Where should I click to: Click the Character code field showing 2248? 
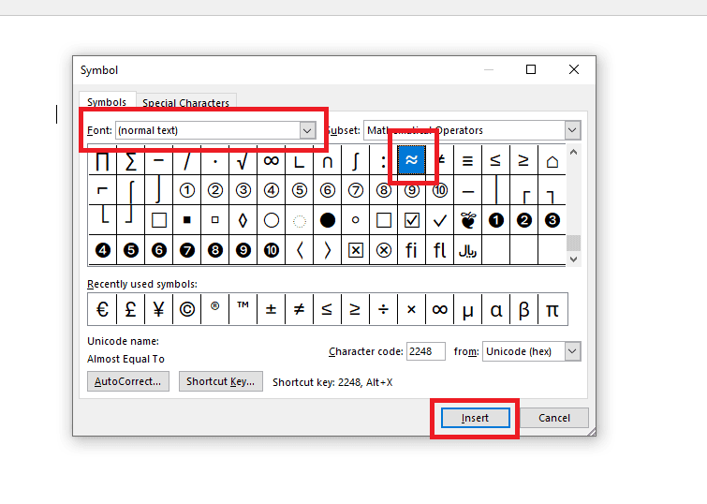pos(426,351)
